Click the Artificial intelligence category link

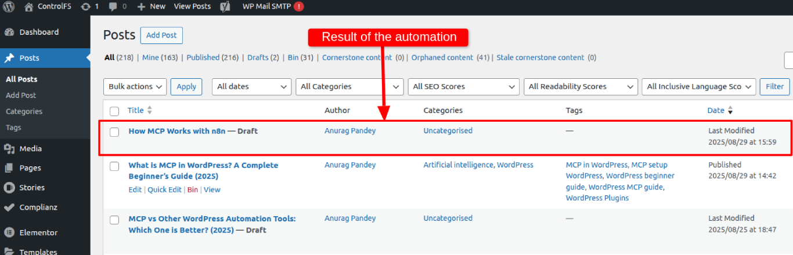pyautogui.click(x=458, y=165)
